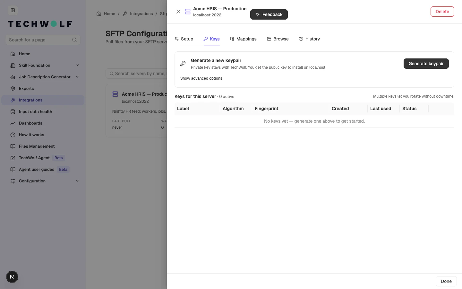Delete the Acme HRIS server
Image resolution: width=462 pixels, height=289 pixels.
point(442,12)
